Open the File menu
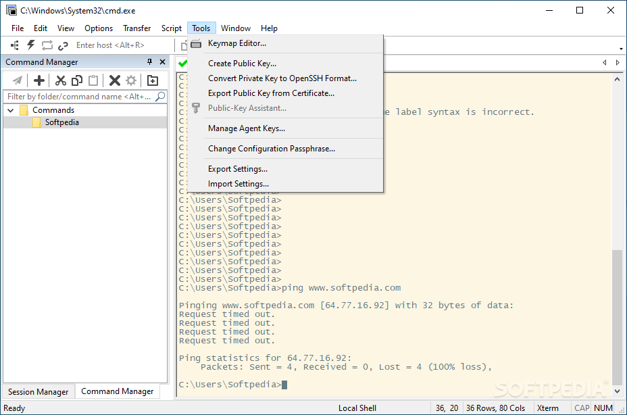The height and width of the screenshot is (415, 627). click(x=17, y=28)
